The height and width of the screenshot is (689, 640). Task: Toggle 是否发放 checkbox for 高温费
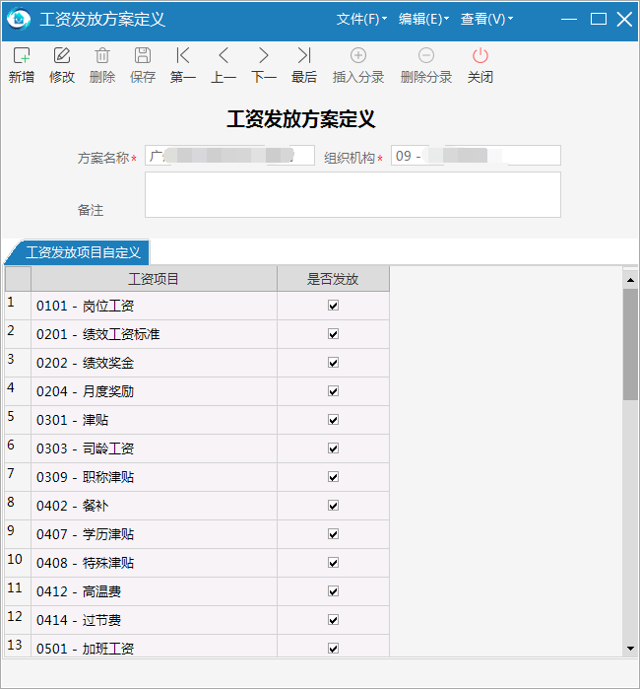pyautogui.click(x=333, y=591)
